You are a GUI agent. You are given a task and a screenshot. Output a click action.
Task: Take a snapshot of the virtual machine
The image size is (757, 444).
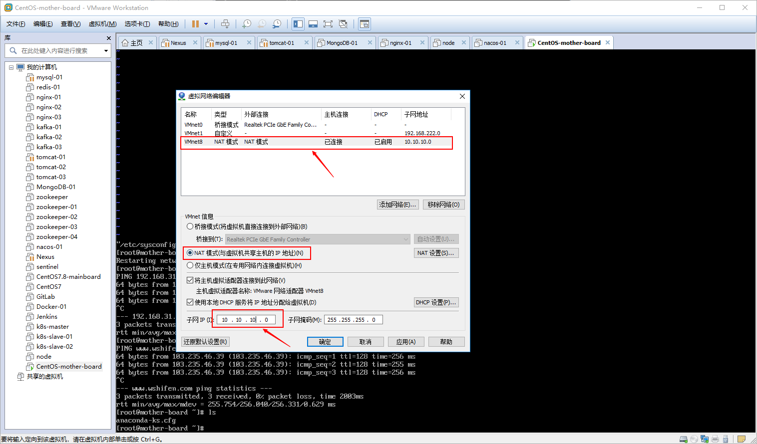[247, 24]
